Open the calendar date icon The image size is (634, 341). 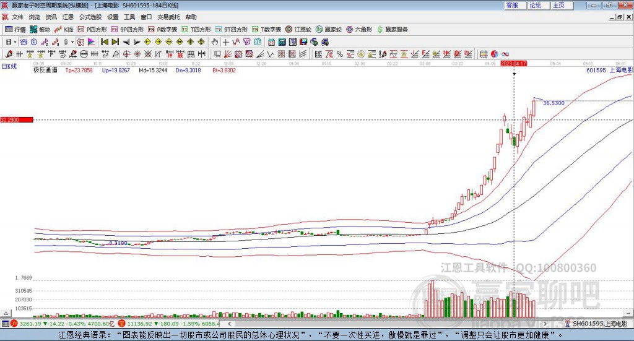271,42
